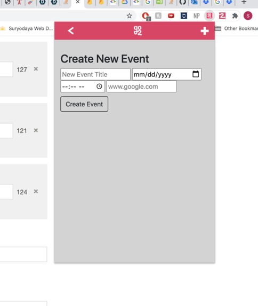Click the plus icon in the pink header
The width and height of the screenshot is (258, 306).
click(205, 31)
